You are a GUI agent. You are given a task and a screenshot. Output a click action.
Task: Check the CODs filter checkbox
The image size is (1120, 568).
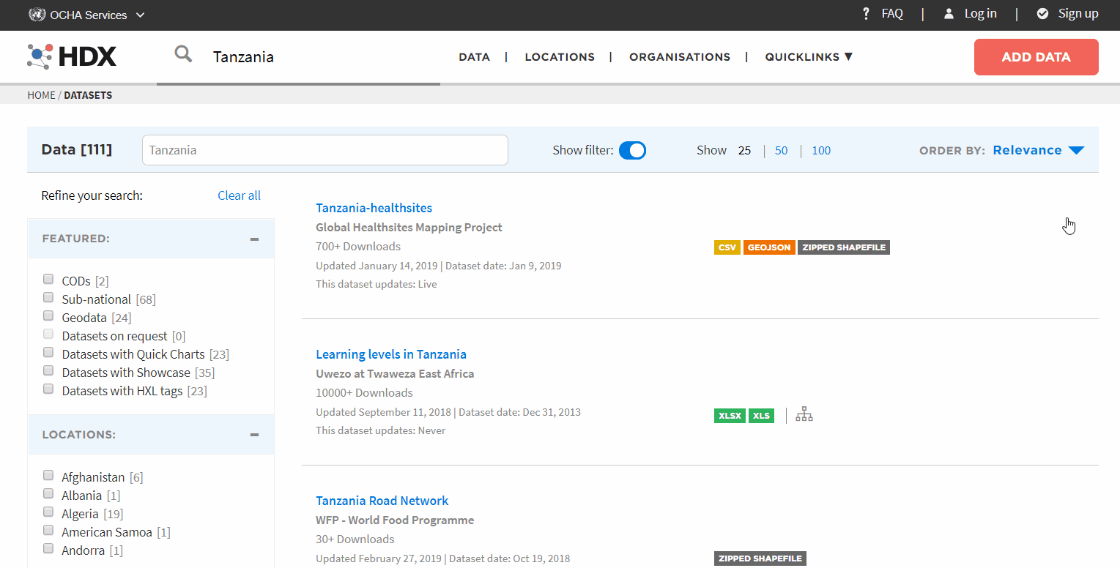48,279
